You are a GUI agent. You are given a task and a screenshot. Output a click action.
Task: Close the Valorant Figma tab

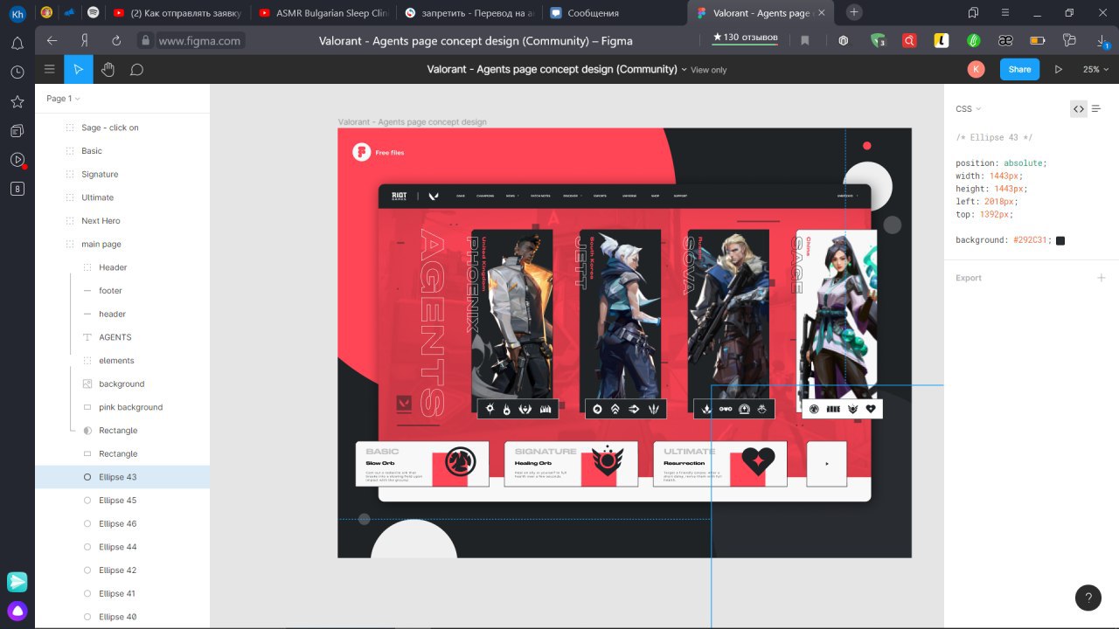click(x=824, y=13)
